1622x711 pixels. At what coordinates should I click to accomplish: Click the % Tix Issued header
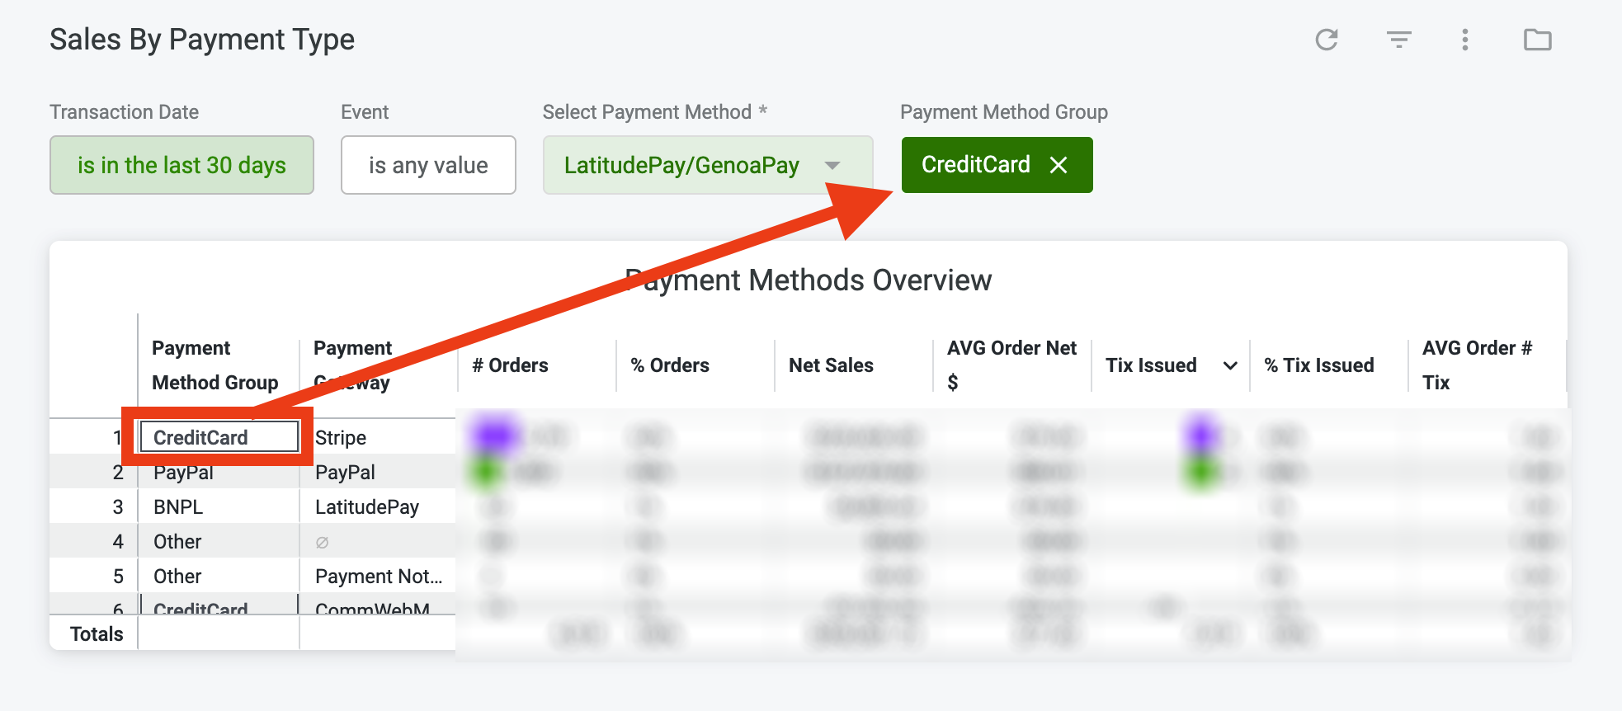tap(1319, 365)
